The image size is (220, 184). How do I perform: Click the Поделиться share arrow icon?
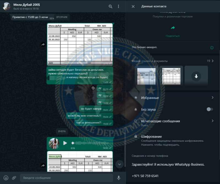pyautogui.click(x=173, y=28)
